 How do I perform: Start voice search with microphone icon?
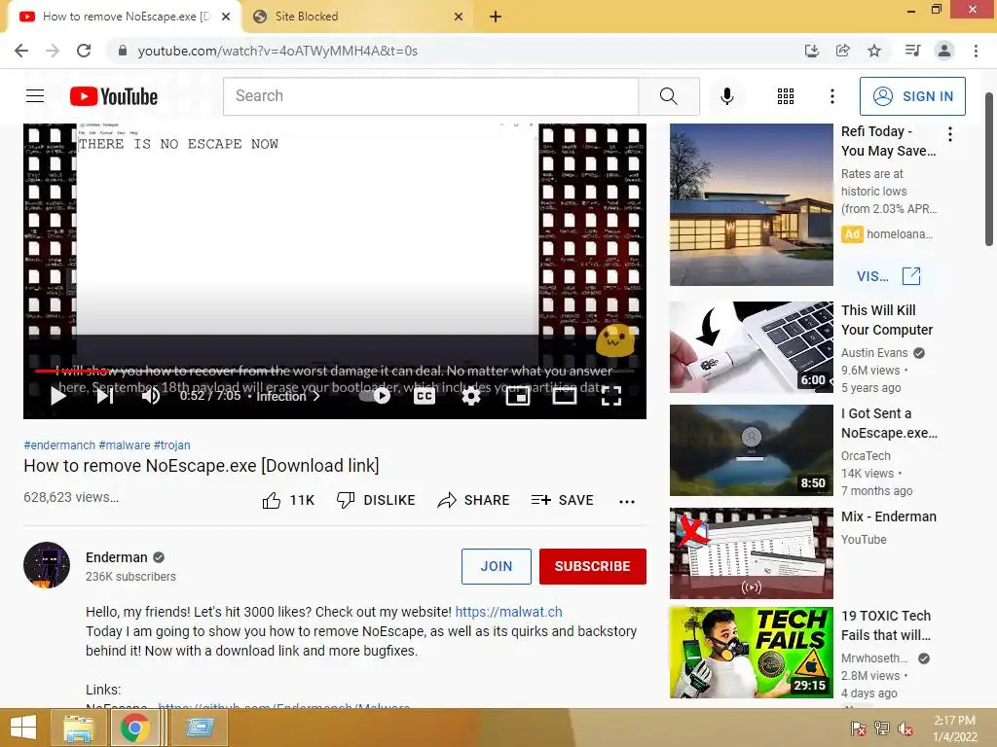coord(726,96)
